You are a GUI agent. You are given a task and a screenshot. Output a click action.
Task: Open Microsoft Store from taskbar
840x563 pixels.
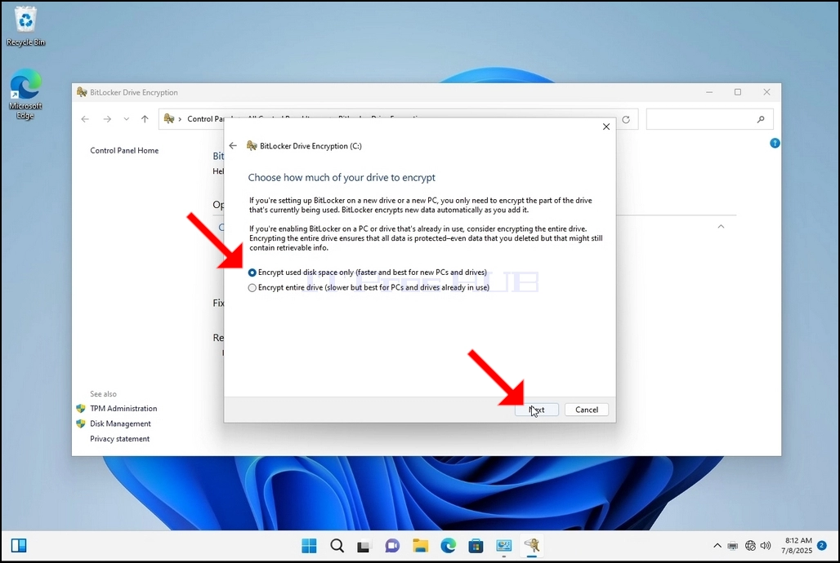[476, 545]
